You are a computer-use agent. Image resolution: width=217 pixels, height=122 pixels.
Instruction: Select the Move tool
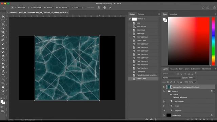click(x=3, y=17)
